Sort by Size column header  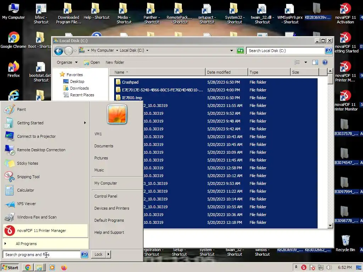[305, 72]
